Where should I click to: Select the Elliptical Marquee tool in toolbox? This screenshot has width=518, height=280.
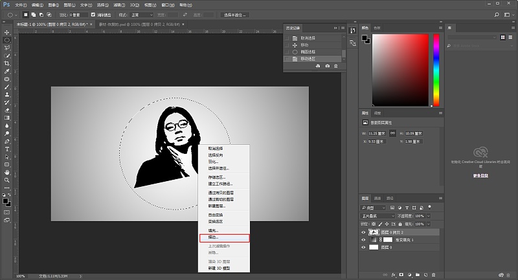(6, 40)
